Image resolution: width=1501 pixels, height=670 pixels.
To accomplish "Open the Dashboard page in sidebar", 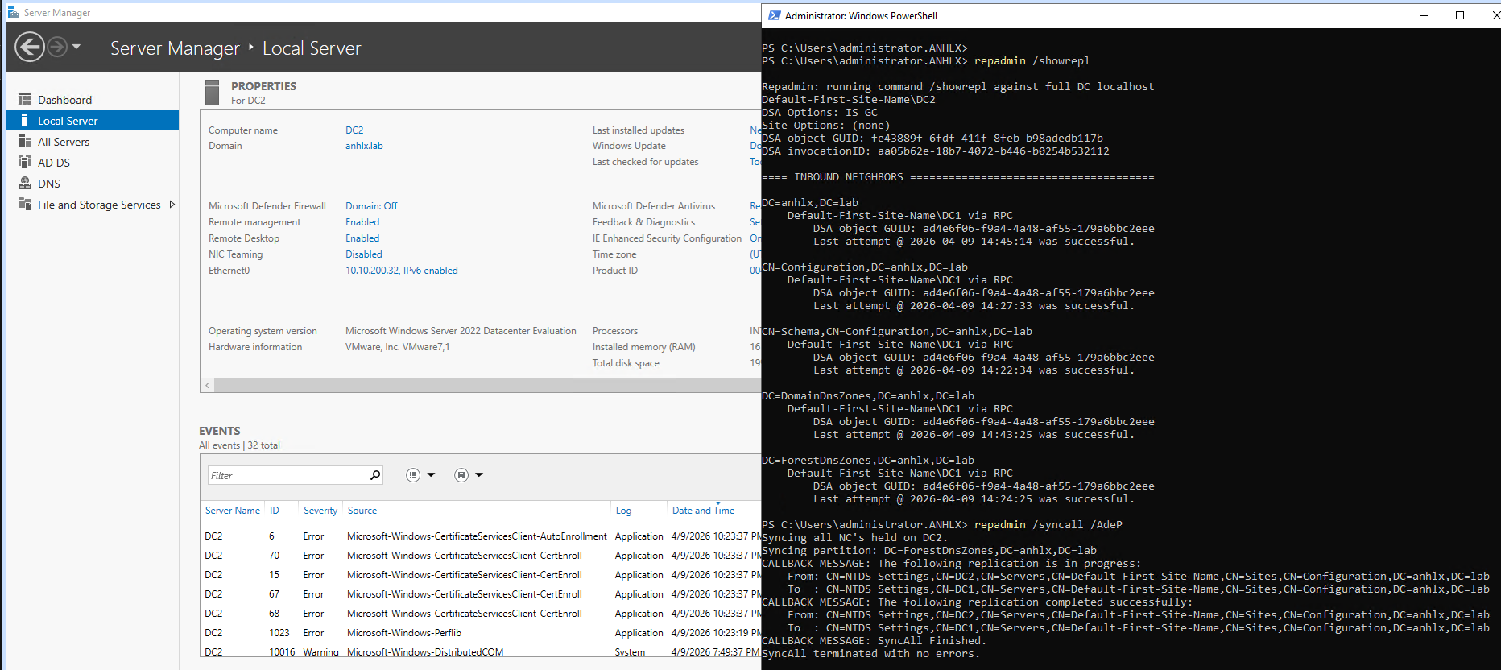I will [x=64, y=100].
